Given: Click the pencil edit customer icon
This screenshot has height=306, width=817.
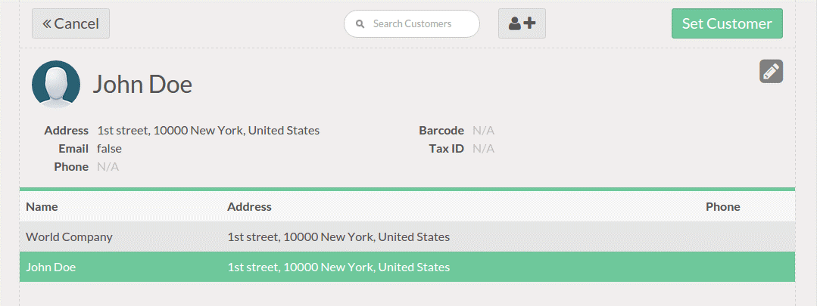Looking at the screenshot, I should [771, 72].
